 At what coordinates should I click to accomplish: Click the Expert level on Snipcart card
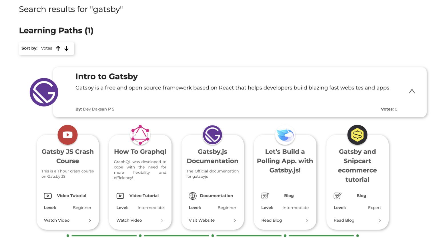coord(374,208)
